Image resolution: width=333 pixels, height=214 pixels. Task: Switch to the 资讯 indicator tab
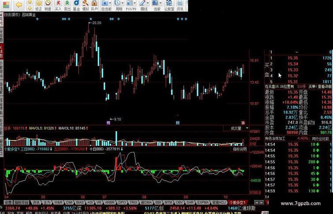click(x=36, y=203)
